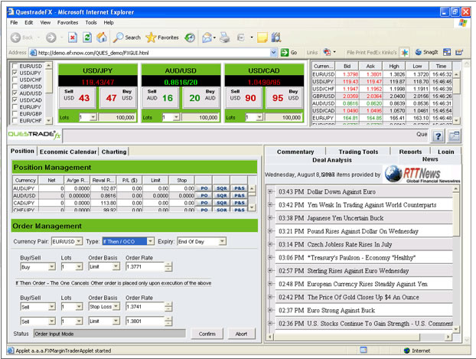Click the RTTNews logo

click(x=422, y=174)
